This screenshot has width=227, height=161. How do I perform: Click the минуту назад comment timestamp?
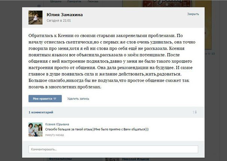[x=54, y=135]
